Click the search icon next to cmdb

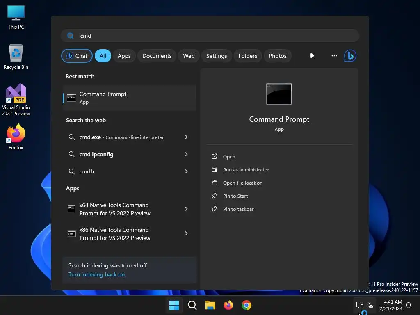(x=71, y=171)
